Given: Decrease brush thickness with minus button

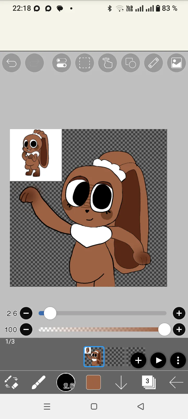Looking at the screenshot, I should tap(26, 313).
